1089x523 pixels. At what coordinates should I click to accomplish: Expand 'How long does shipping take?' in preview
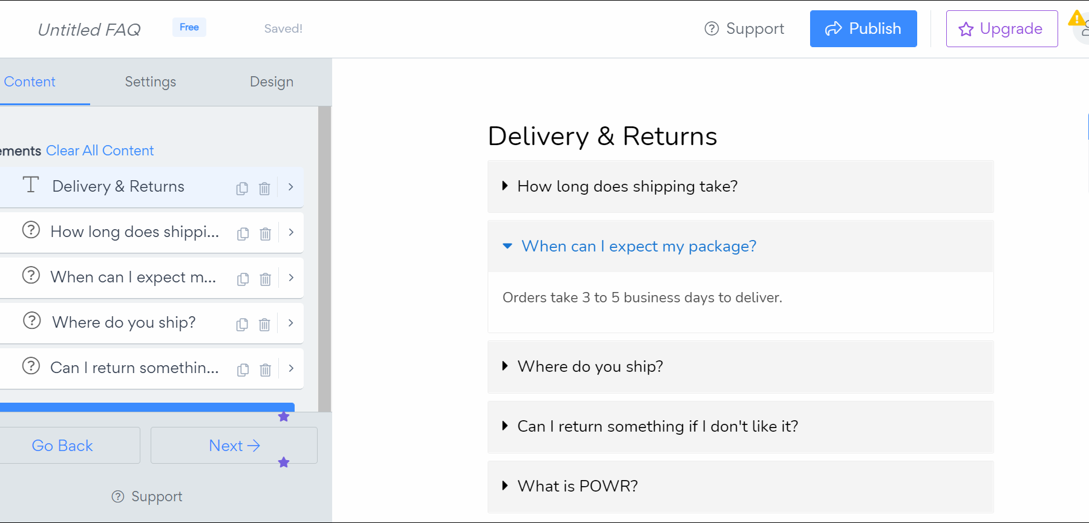click(627, 186)
